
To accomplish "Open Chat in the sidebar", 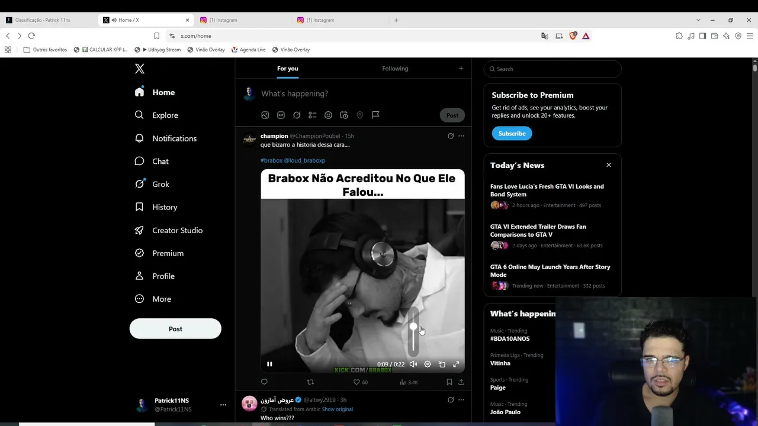I will coord(152,162).
